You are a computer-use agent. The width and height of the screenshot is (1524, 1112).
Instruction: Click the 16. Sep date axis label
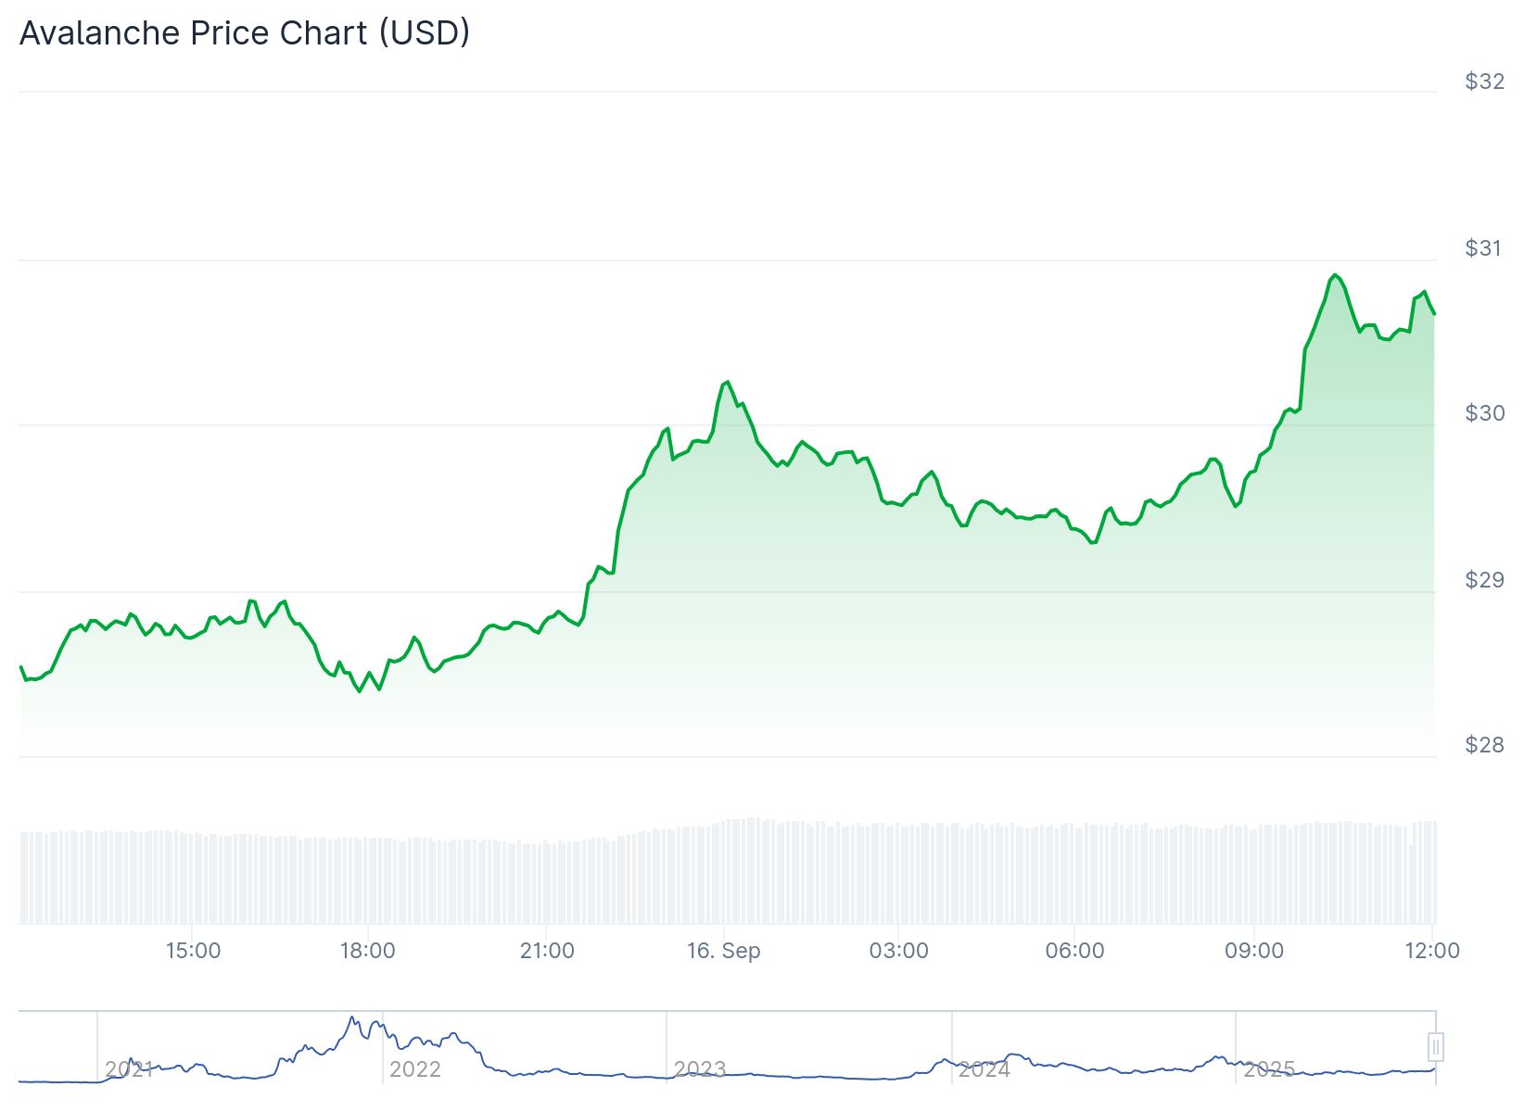pyautogui.click(x=723, y=951)
